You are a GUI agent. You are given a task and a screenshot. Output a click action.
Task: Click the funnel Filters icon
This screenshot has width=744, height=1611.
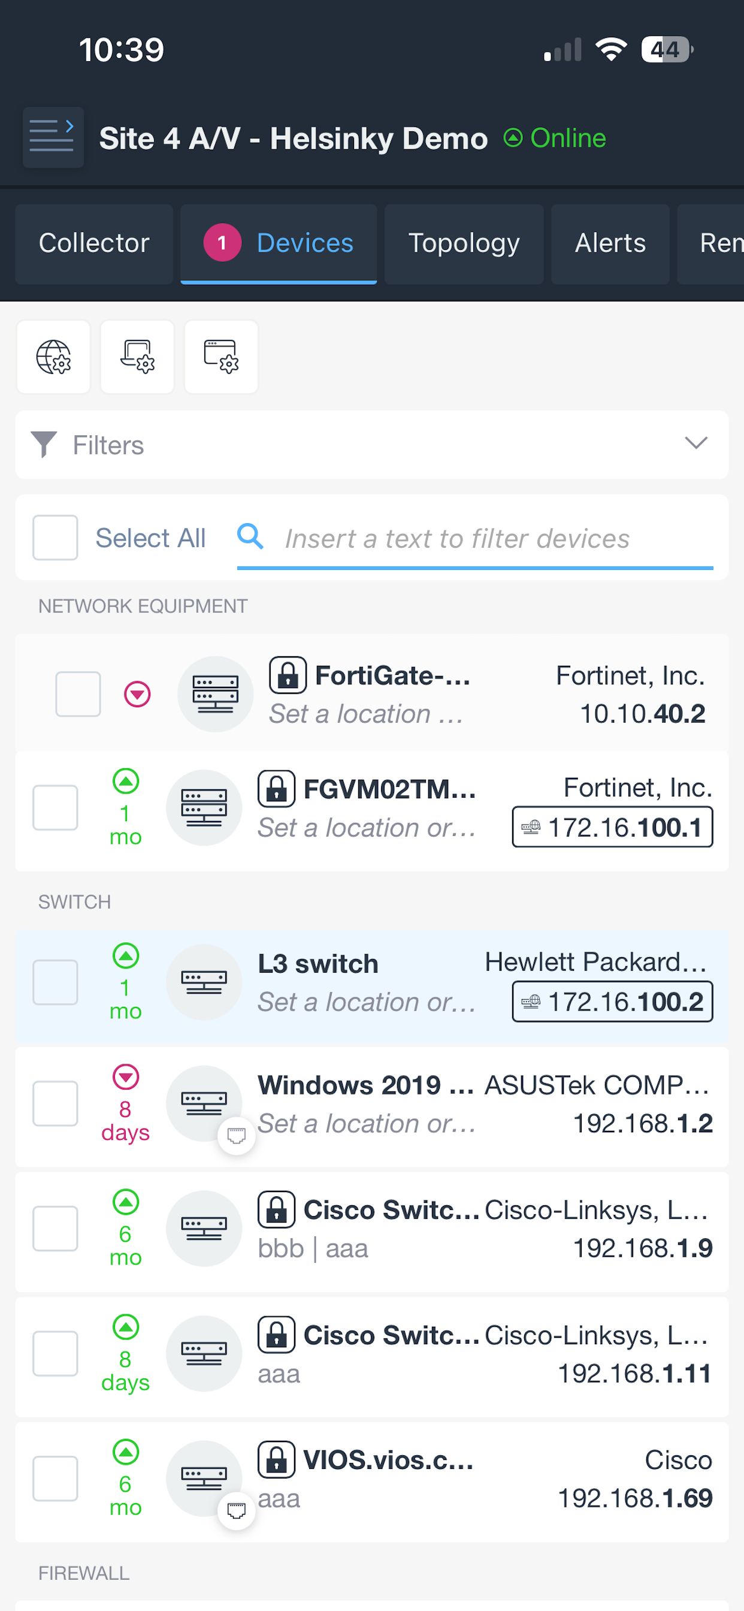pos(44,445)
